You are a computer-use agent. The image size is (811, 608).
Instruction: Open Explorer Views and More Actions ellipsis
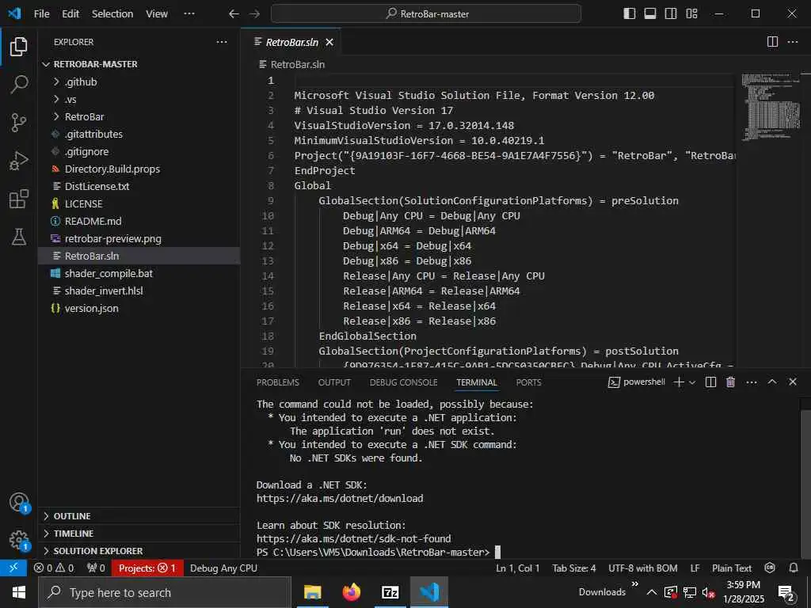click(222, 42)
